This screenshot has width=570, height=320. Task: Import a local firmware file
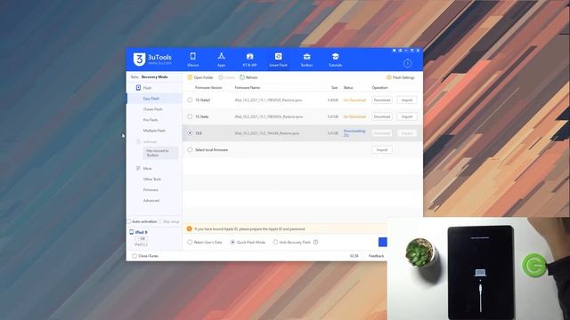382,149
